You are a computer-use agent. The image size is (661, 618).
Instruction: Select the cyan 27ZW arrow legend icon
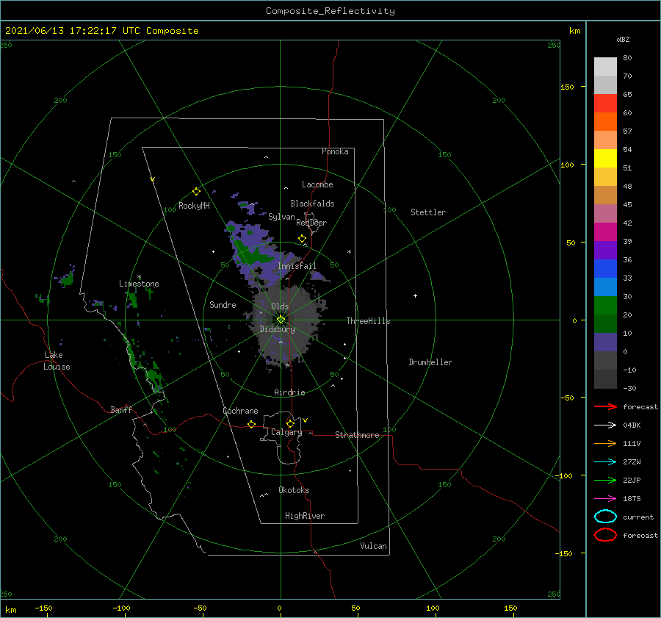point(605,462)
